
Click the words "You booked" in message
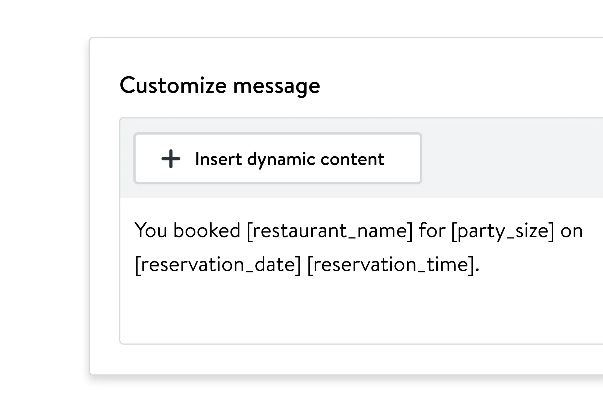(188, 231)
